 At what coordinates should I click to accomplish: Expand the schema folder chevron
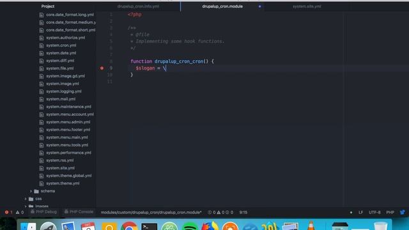tap(31, 191)
